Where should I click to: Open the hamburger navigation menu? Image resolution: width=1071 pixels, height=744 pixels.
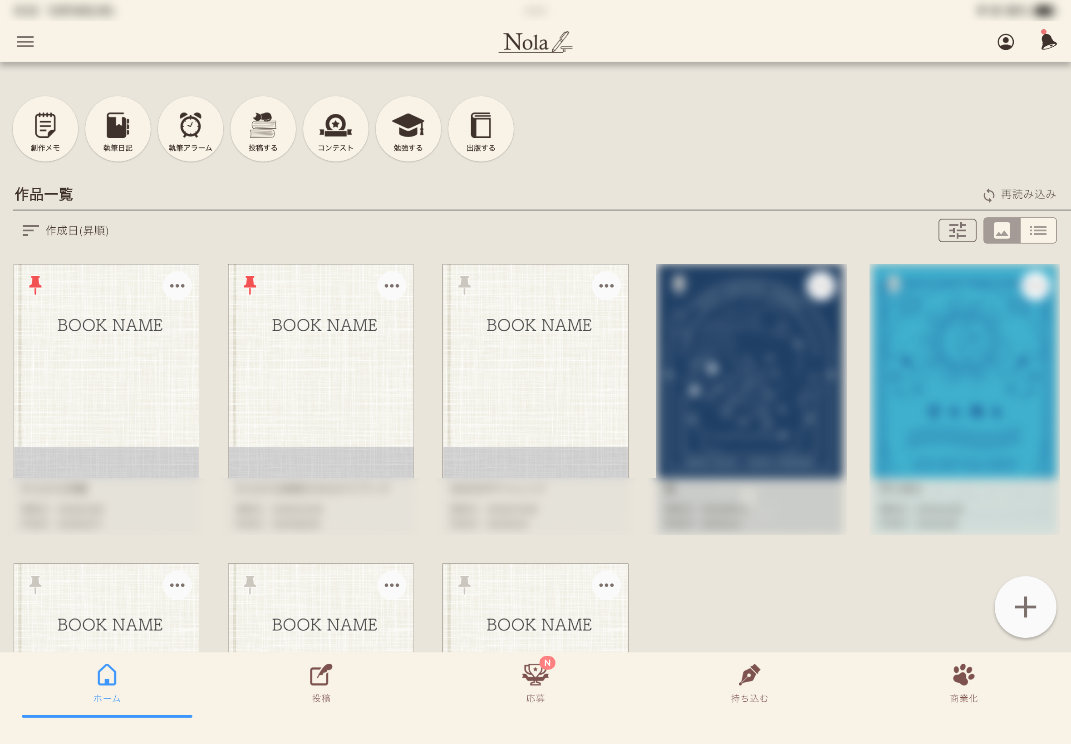[25, 42]
